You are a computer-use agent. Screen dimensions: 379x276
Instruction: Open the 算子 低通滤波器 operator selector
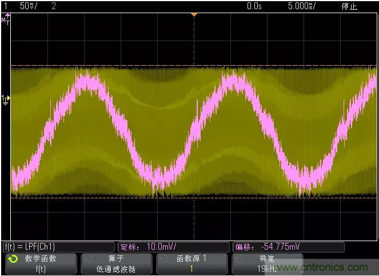click(116, 263)
